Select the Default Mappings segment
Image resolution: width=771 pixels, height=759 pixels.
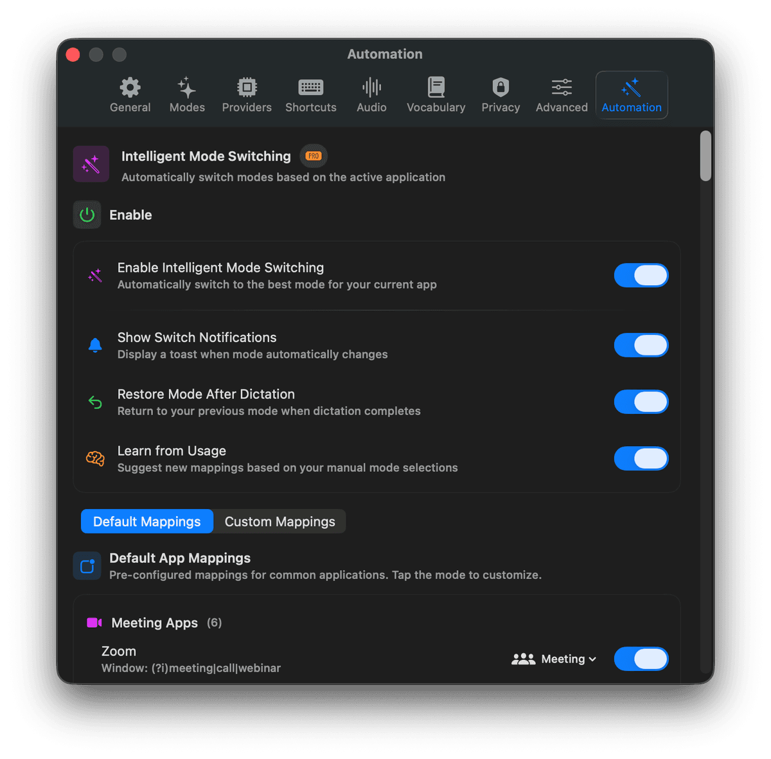tap(146, 521)
